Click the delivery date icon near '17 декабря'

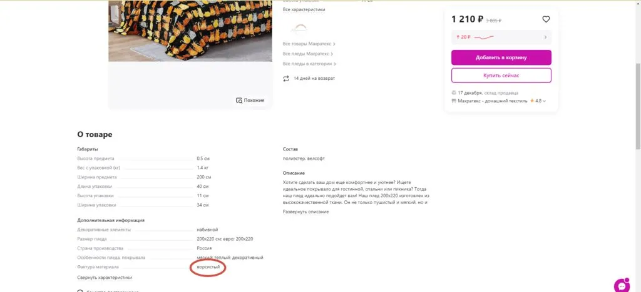454,93
